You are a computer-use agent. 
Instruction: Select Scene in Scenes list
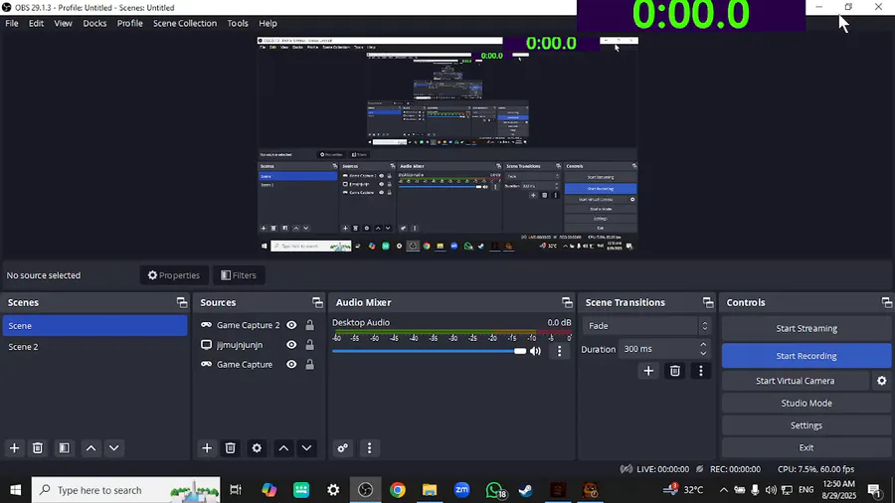coord(94,326)
